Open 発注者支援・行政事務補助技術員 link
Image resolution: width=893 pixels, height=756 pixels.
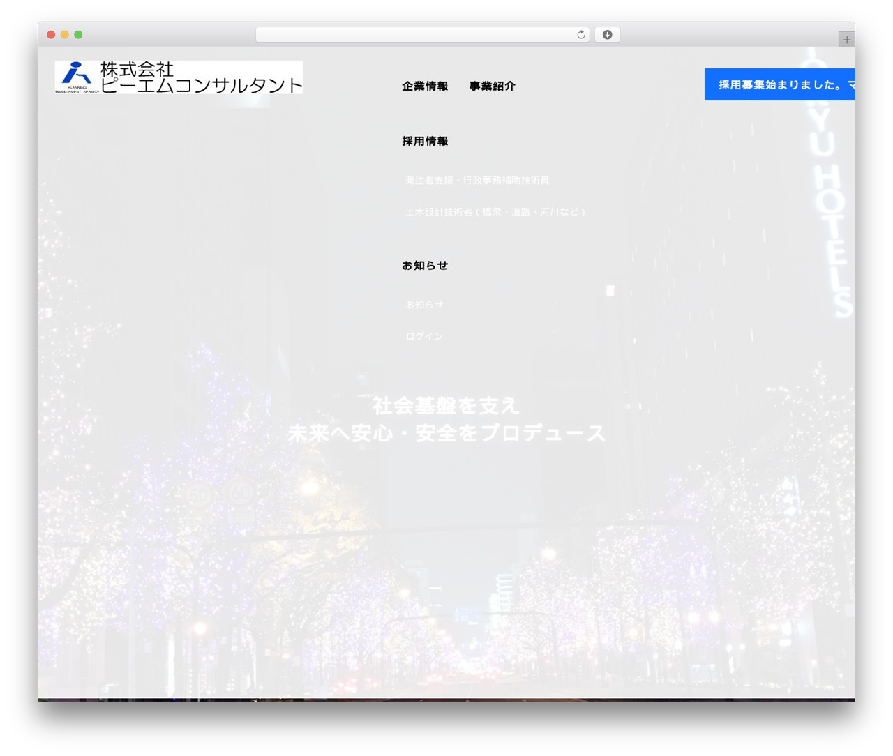click(x=477, y=180)
